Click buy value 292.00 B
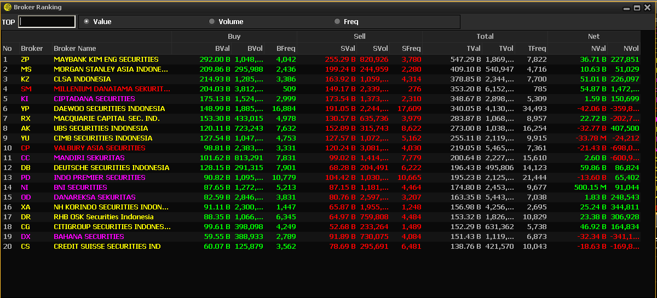This screenshot has width=657, height=298. click(215, 59)
